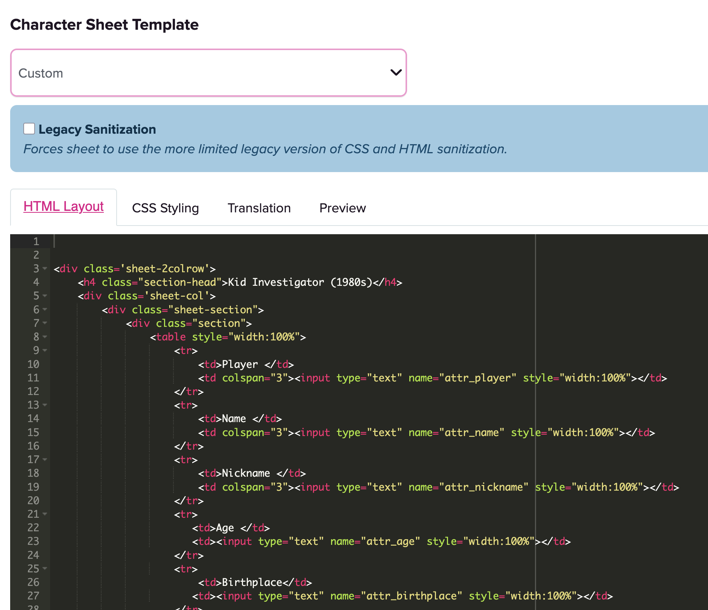
Task: Open the Translation tab
Action: click(259, 208)
